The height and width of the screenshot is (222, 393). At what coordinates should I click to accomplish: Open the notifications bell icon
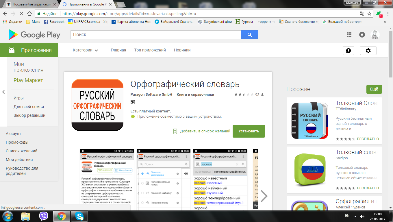click(x=362, y=35)
